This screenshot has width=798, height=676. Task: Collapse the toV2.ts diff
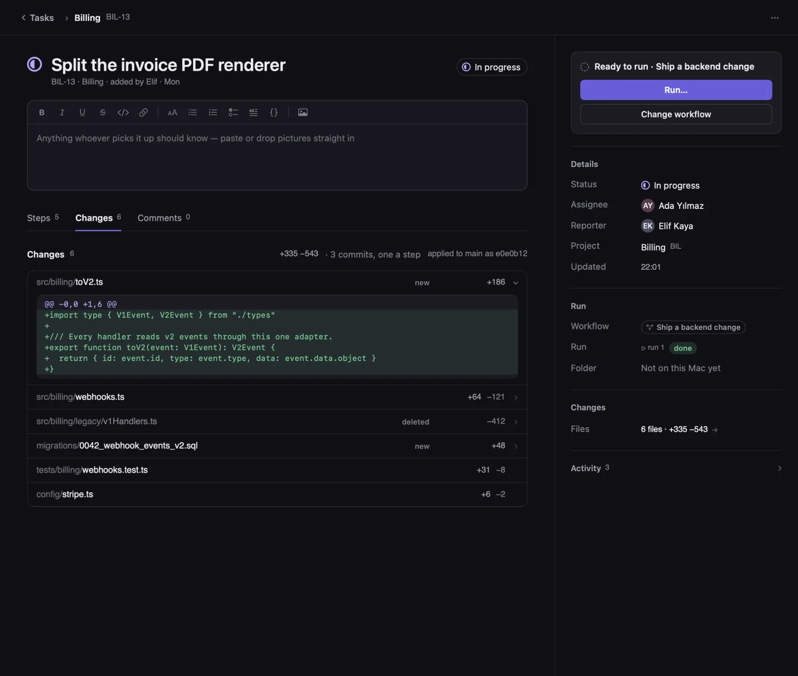click(x=516, y=283)
